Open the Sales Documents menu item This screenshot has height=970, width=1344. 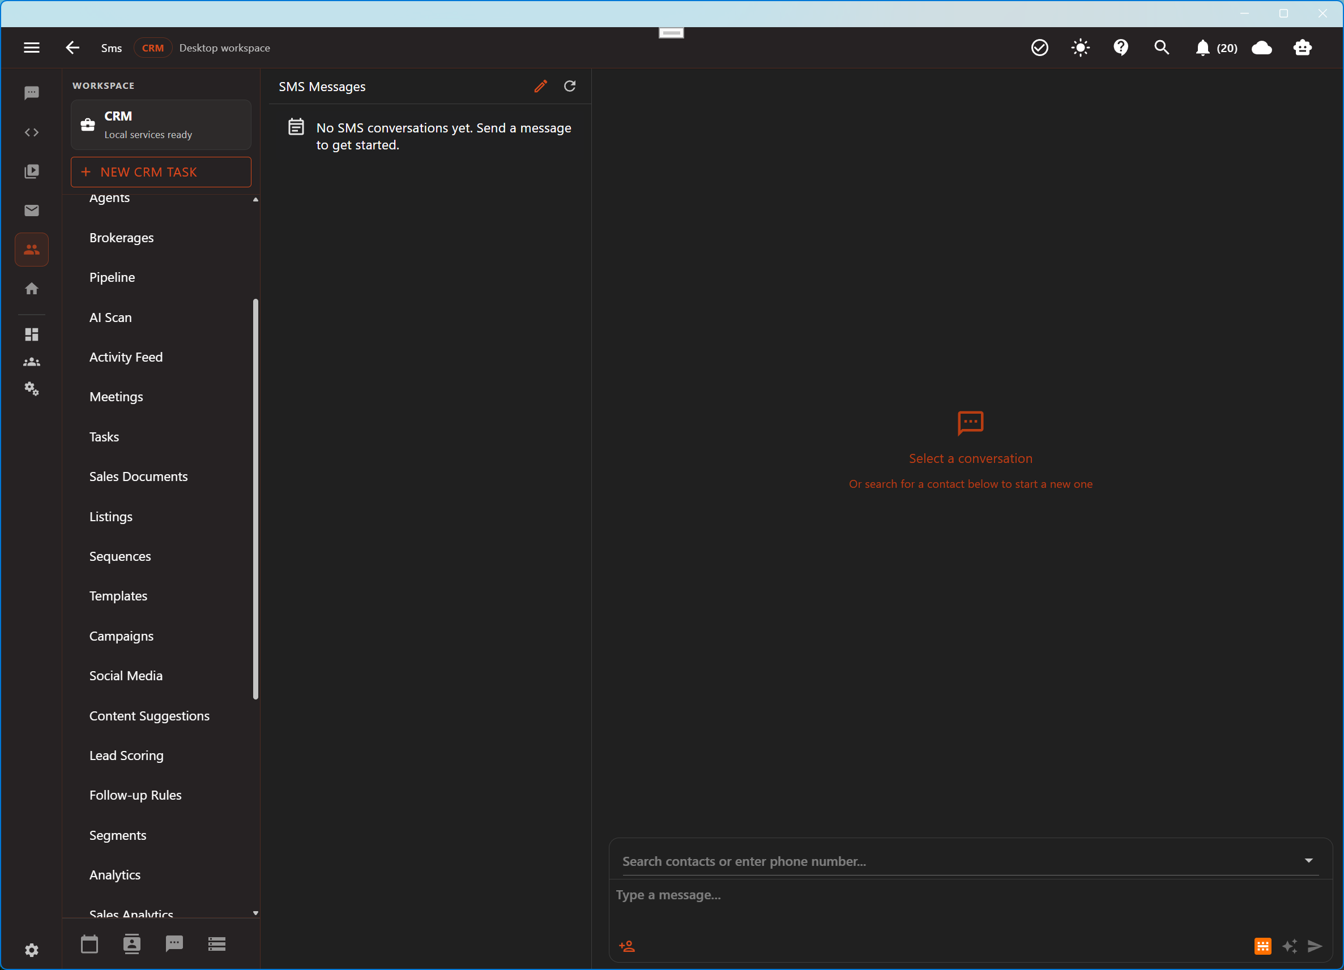[x=139, y=477]
